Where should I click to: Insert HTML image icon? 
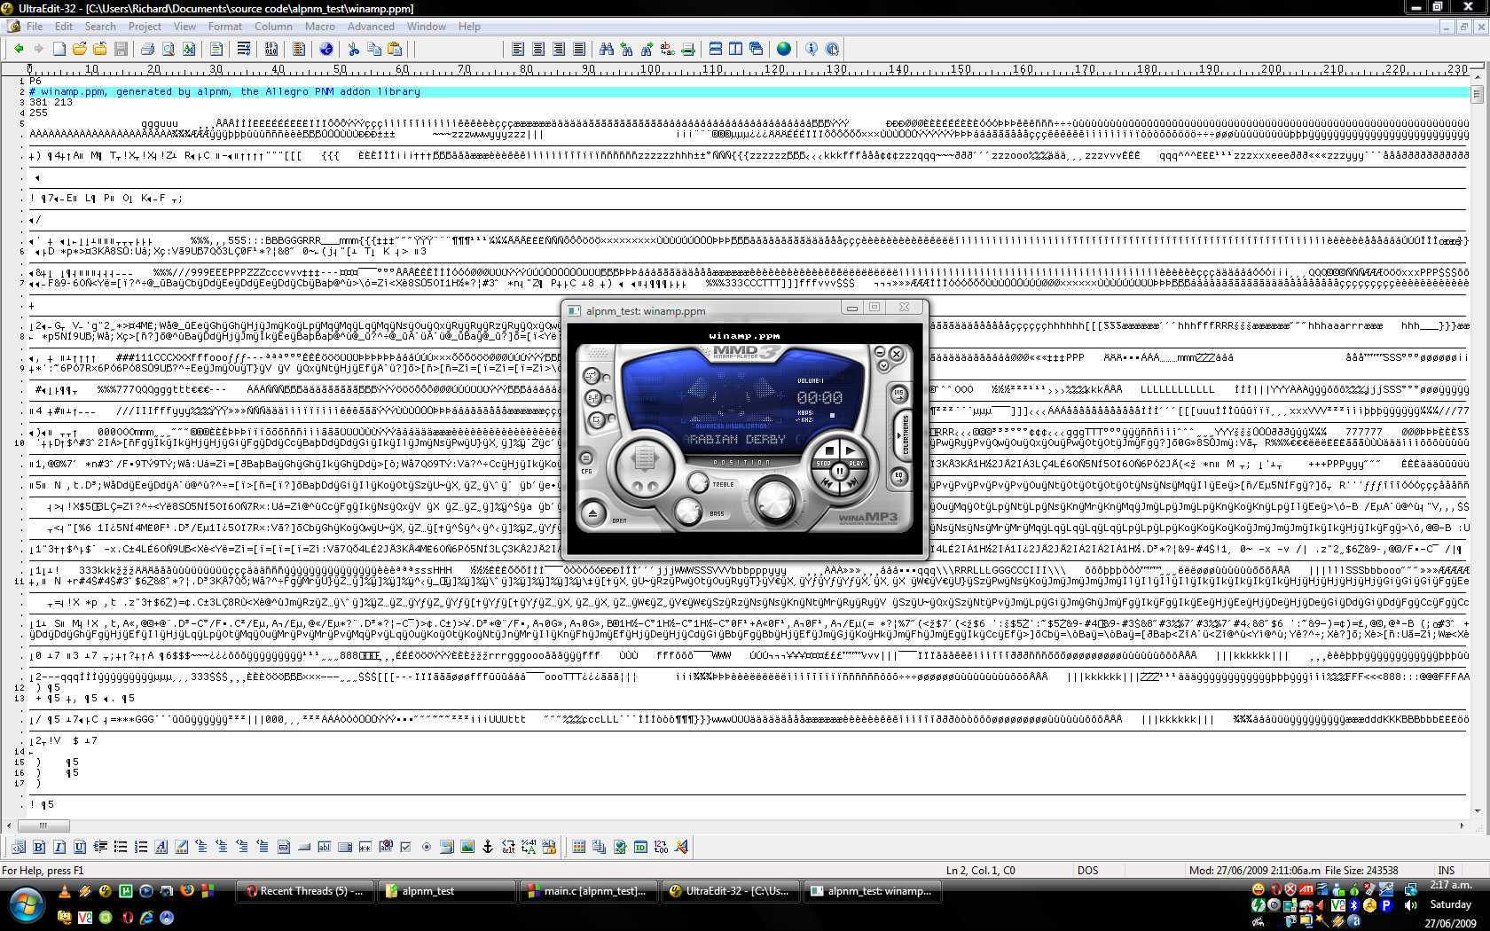pos(467,847)
